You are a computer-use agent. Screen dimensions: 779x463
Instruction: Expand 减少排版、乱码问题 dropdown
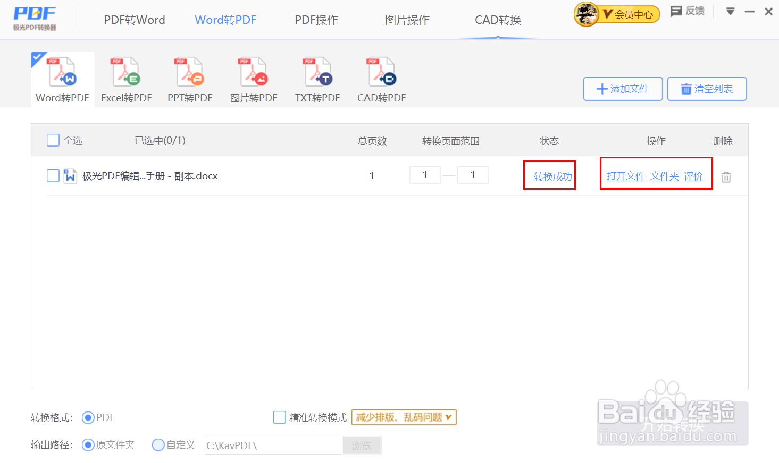404,417
